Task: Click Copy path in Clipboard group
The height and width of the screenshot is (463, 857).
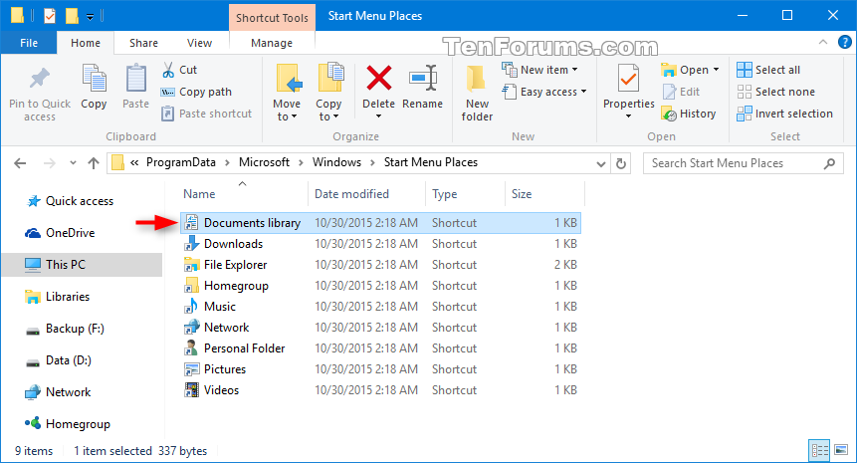Action: [196, 92]
